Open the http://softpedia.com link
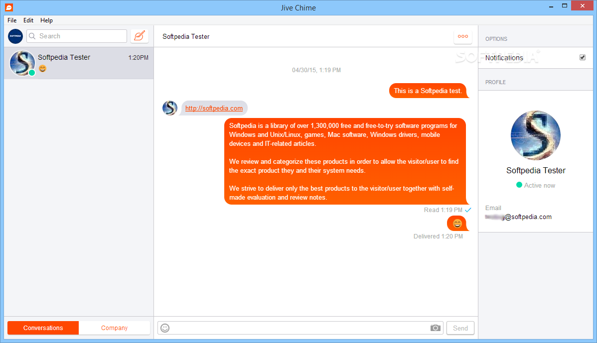 (214, 109)
